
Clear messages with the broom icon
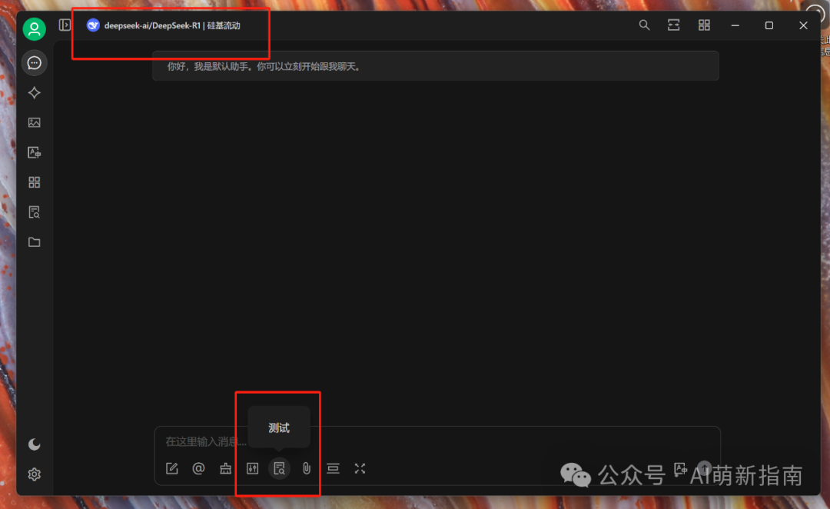tap(225, 468)
